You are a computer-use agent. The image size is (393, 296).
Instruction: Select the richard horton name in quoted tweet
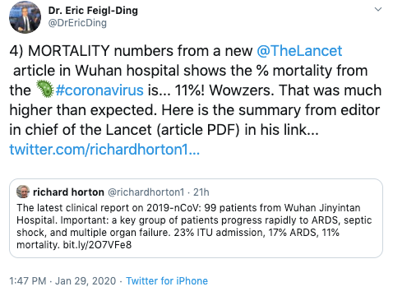pos(68,192)
